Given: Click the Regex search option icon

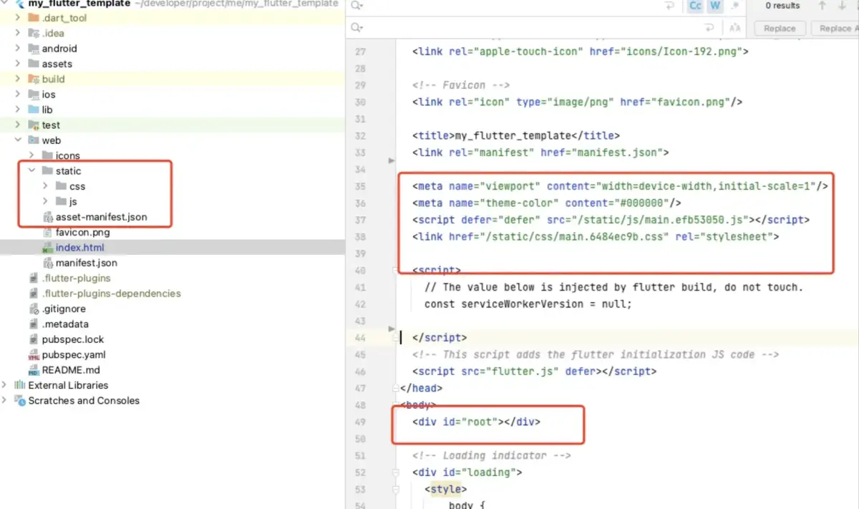Looking at the screenshot, I should [734, 6].
